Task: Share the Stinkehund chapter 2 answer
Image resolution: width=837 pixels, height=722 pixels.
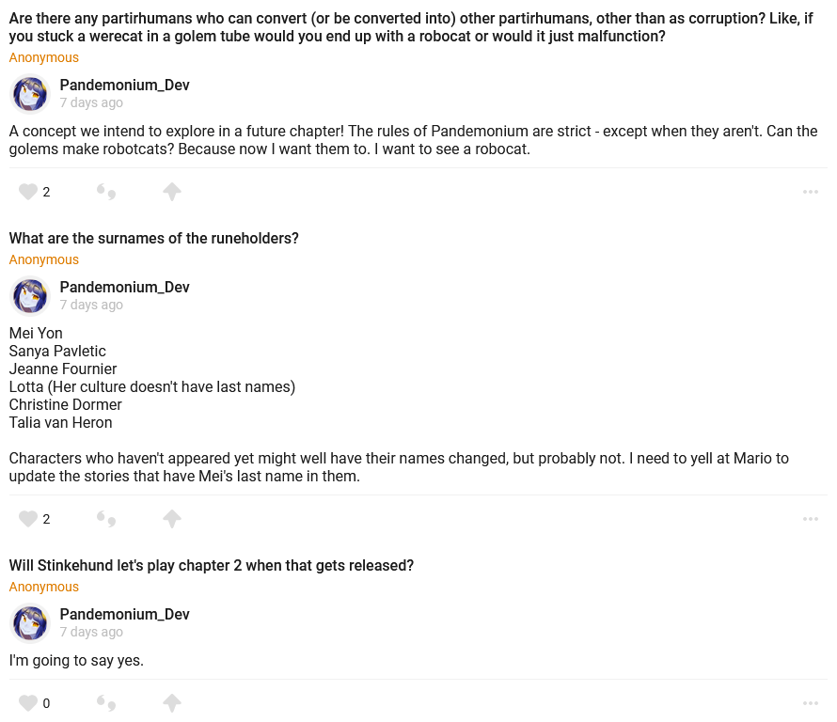Action: click(171, 703)
